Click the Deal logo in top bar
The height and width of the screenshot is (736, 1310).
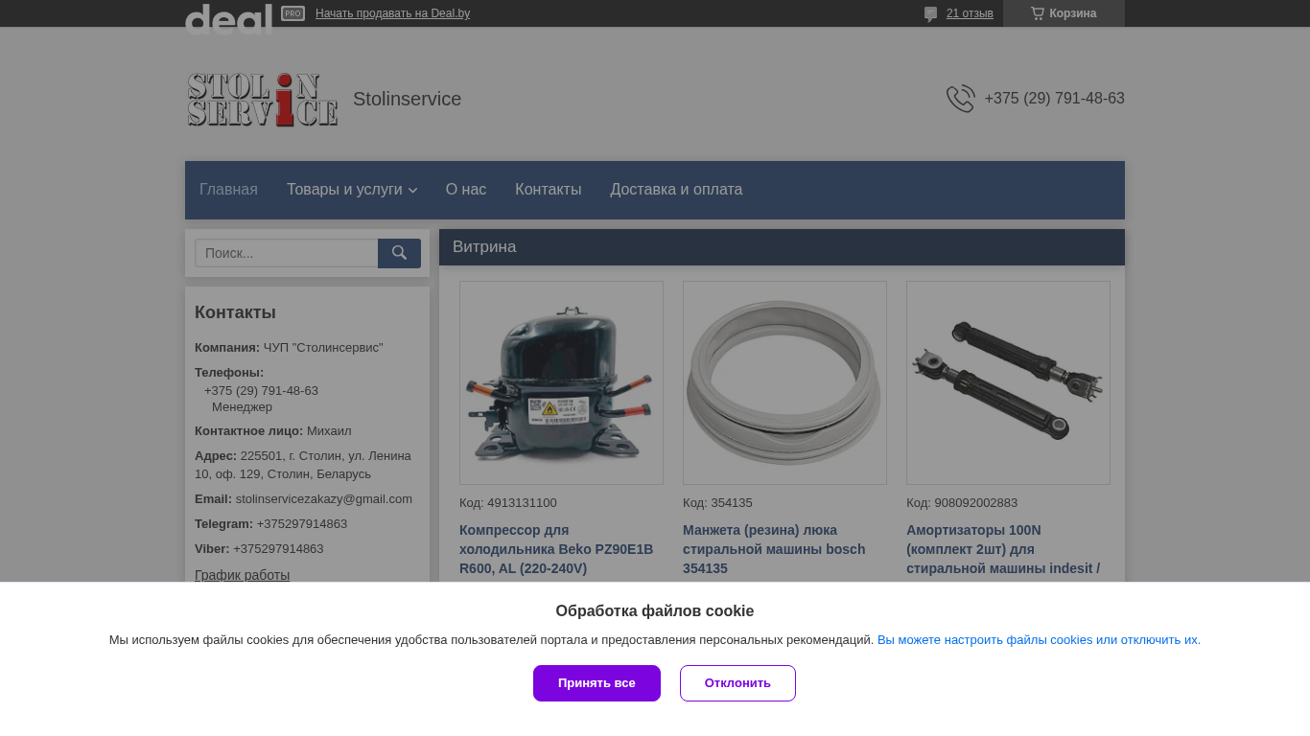click(x=228, y=19)
